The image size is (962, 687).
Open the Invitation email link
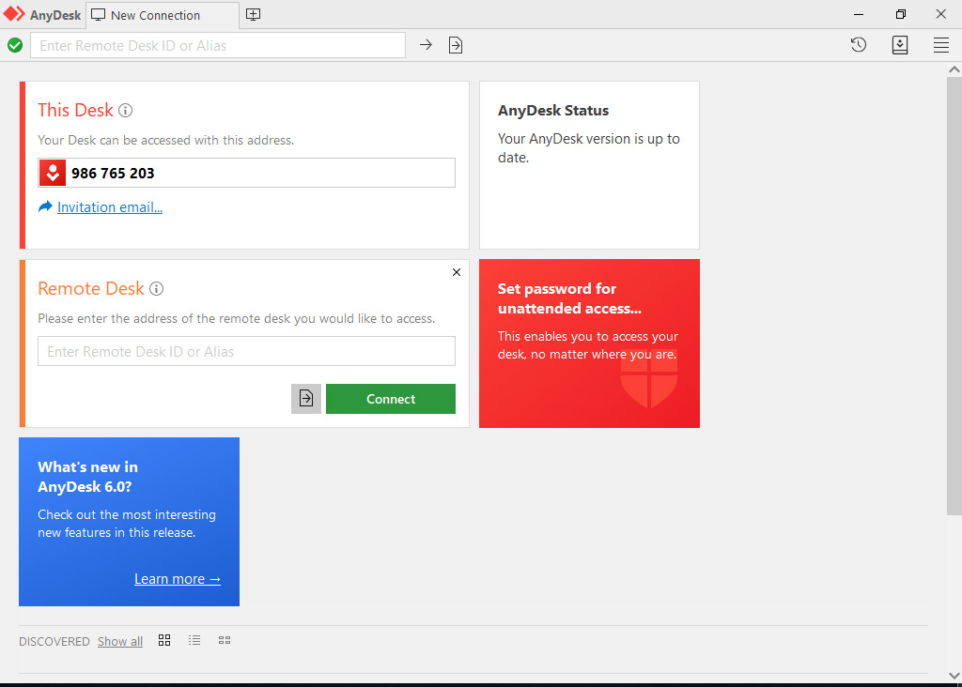[110, 207]
